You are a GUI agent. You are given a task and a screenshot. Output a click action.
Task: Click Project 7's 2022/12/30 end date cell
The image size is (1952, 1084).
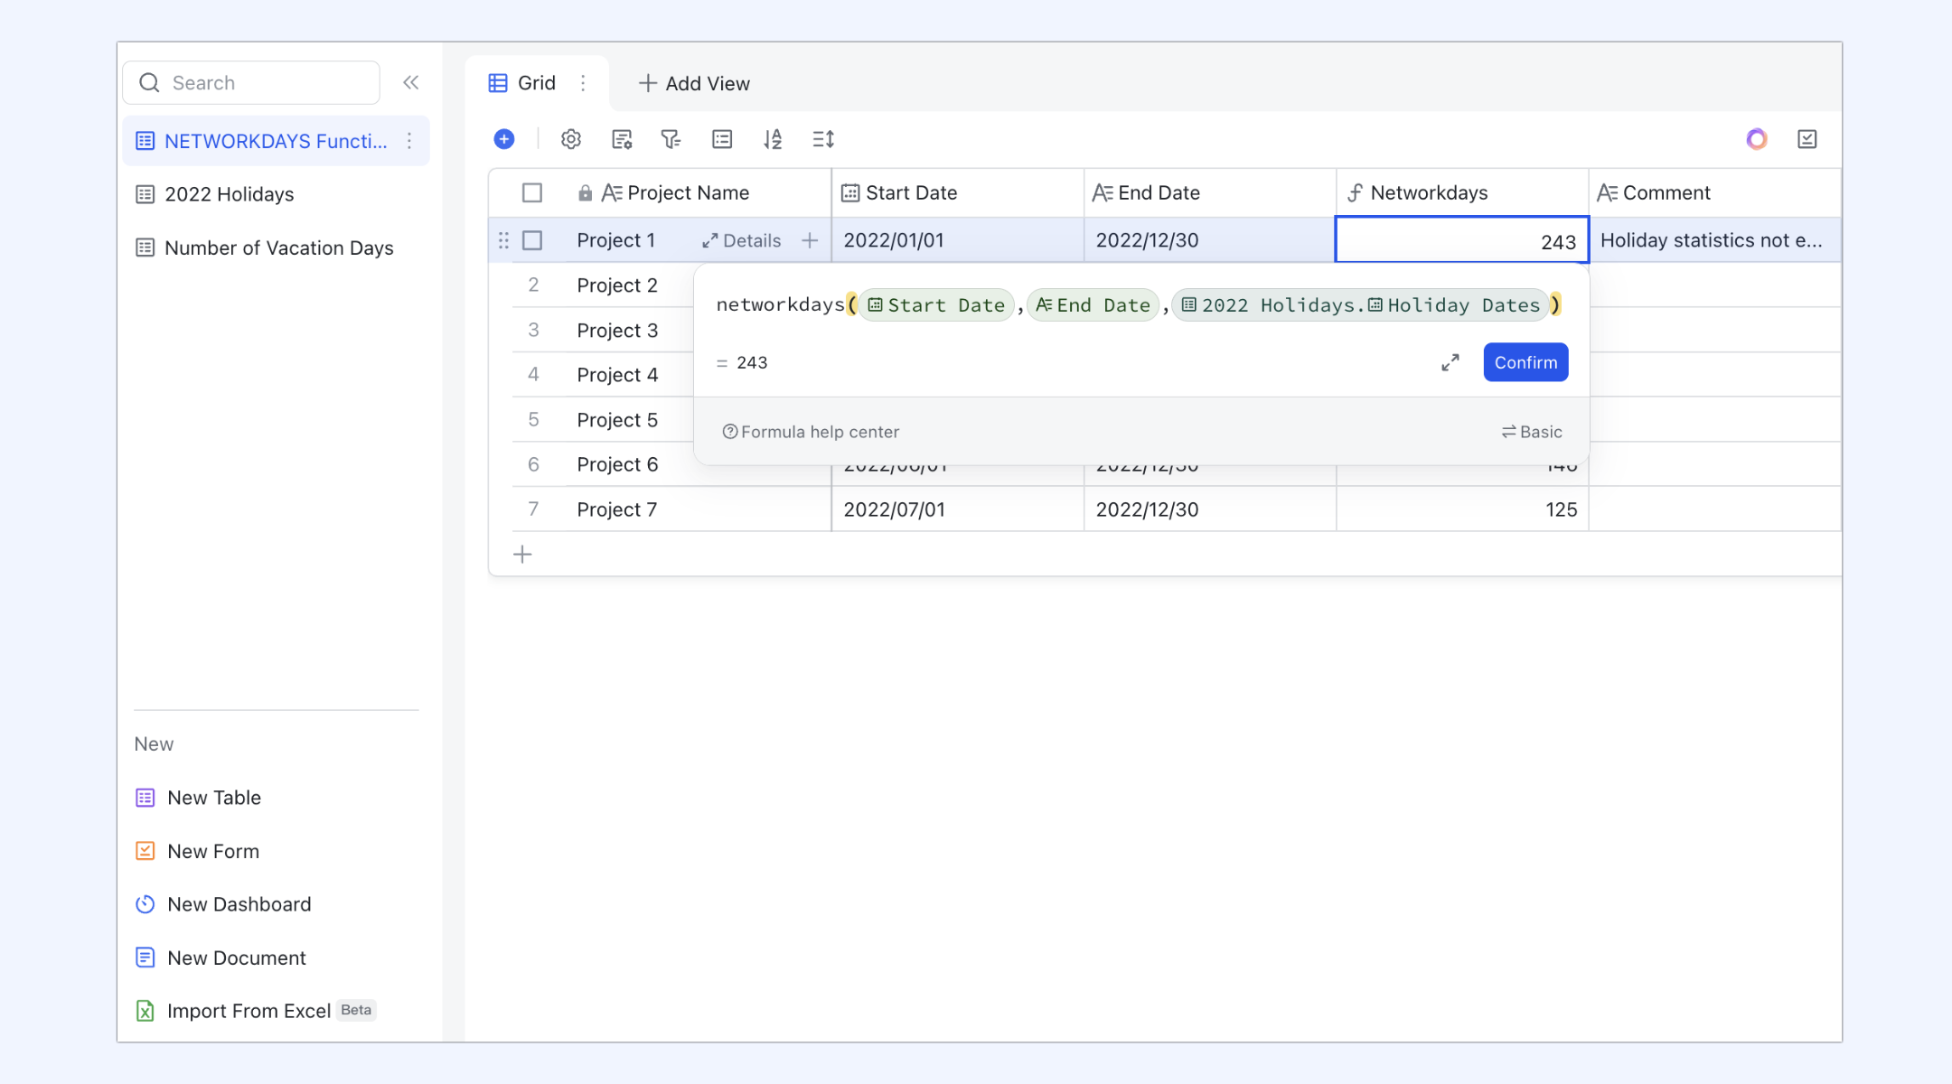[1210, 509]
